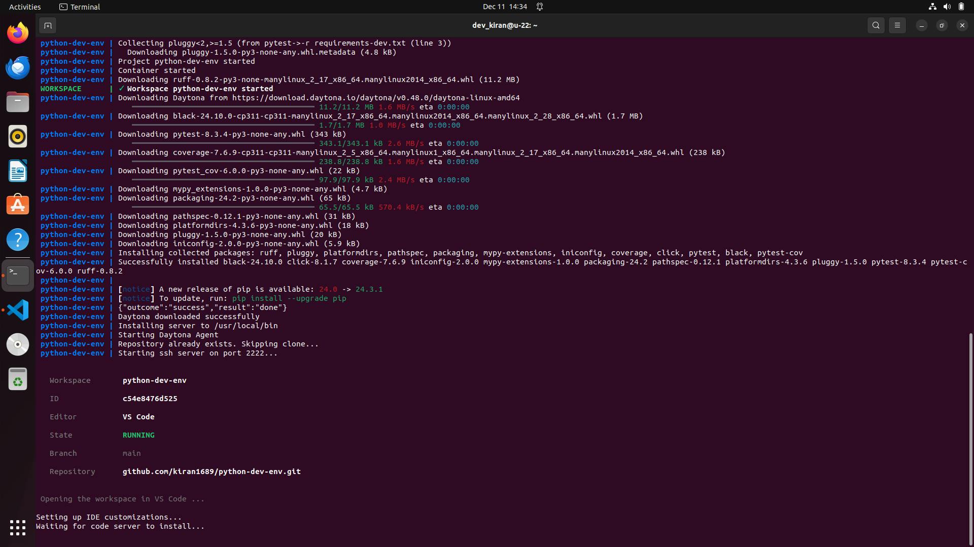
Task: Click 'Installing collected packages' line
Action: tap(460, 253)
